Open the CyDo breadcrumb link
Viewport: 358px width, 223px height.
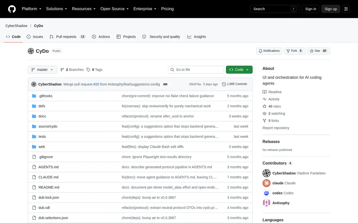click(x=38, y=26)
